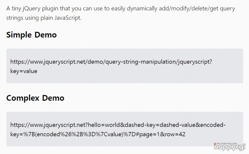Click the happycgi watermark logo
The width and height of the screenshot is (249, 154).
(x=229, y=147)
